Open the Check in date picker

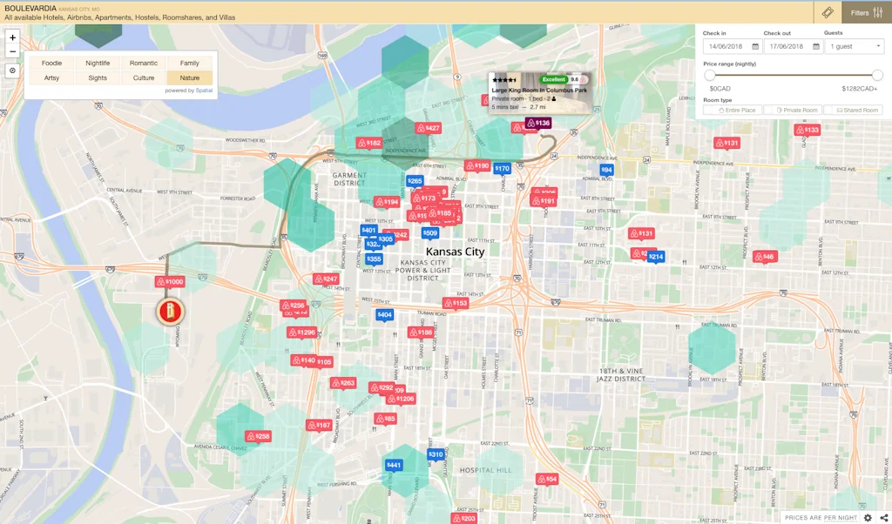click(x=732, y=46)
